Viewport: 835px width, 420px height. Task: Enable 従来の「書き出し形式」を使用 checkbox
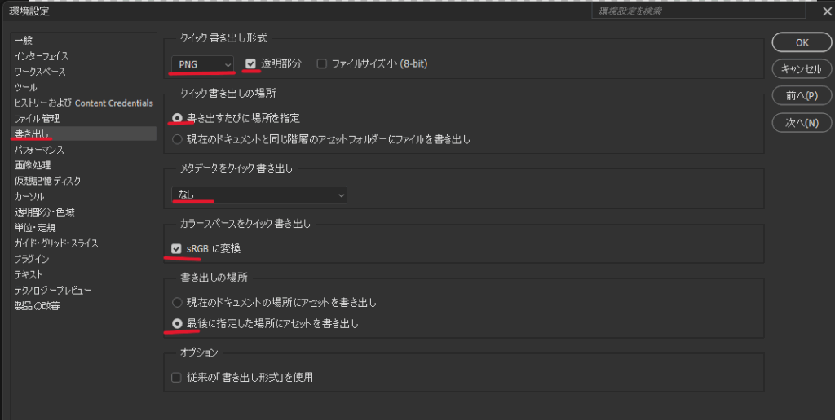pyautogui.click(x=177, y=377)
